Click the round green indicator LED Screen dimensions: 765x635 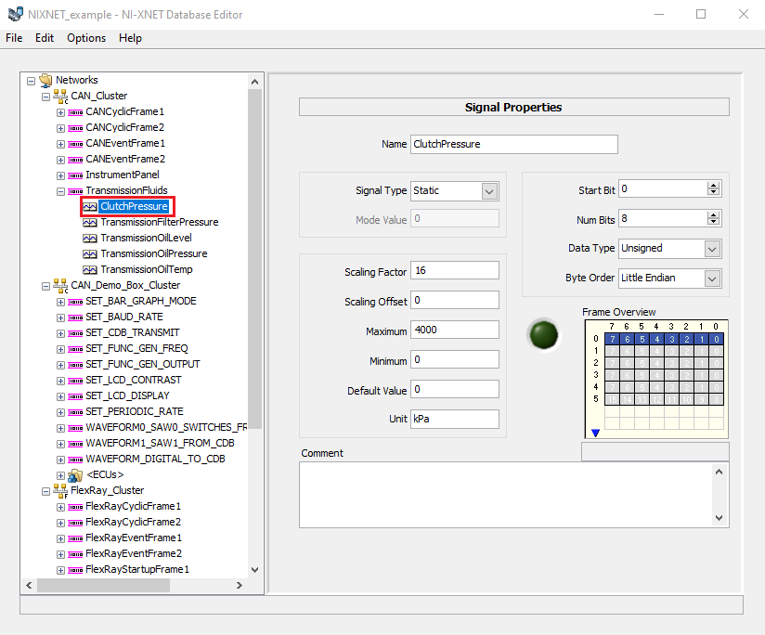click(543, 334)
